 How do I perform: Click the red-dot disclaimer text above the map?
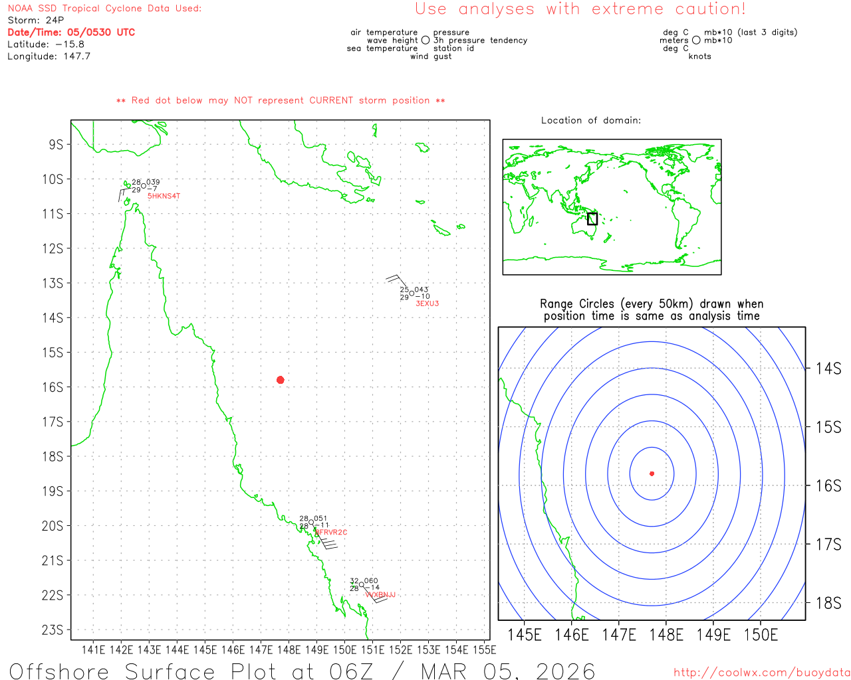point(281,100)
